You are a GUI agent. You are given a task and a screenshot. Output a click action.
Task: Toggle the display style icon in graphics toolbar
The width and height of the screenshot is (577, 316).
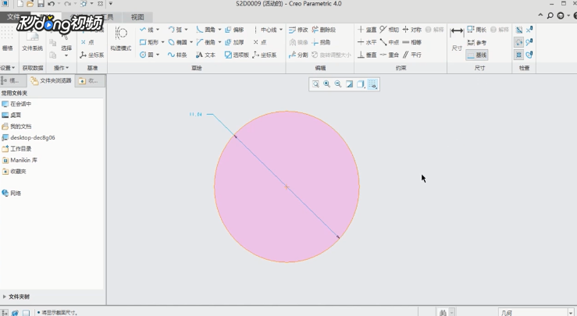click(360, 83)
